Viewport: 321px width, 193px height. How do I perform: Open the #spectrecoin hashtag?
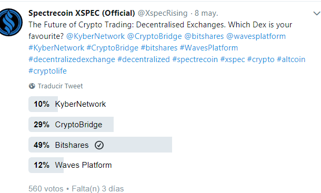pyautogui.click(x=195, y=59)
